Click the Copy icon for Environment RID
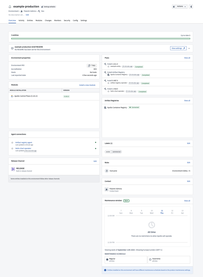 (x=89, y=65)
